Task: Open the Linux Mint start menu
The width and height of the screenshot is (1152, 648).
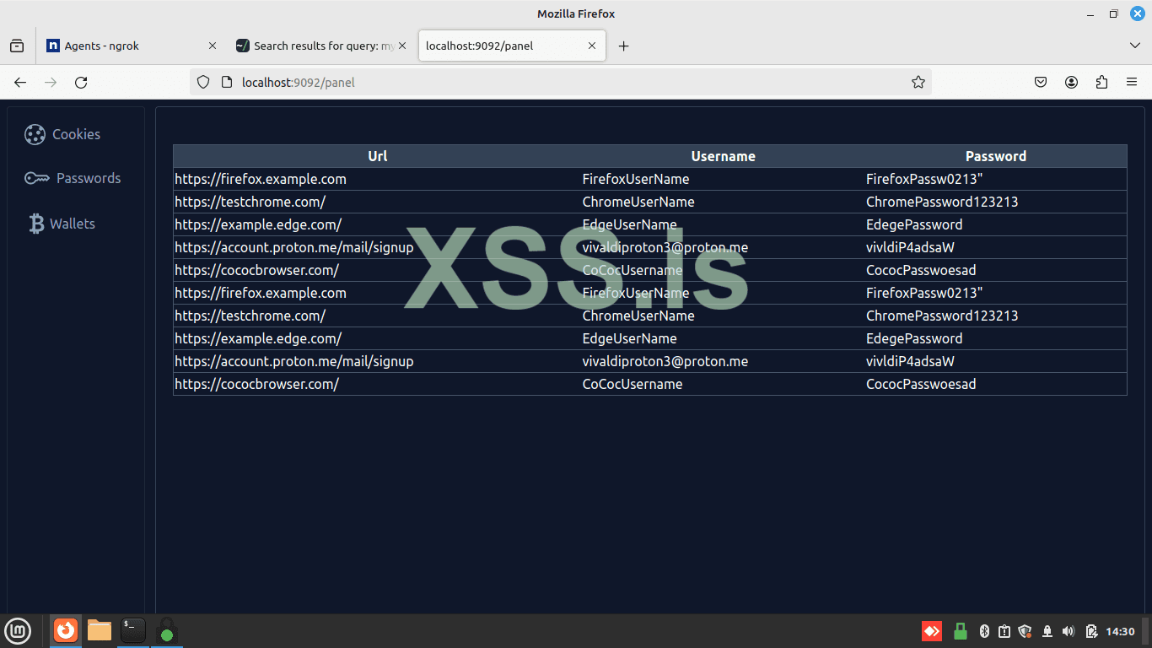Action: click(18, 630)
